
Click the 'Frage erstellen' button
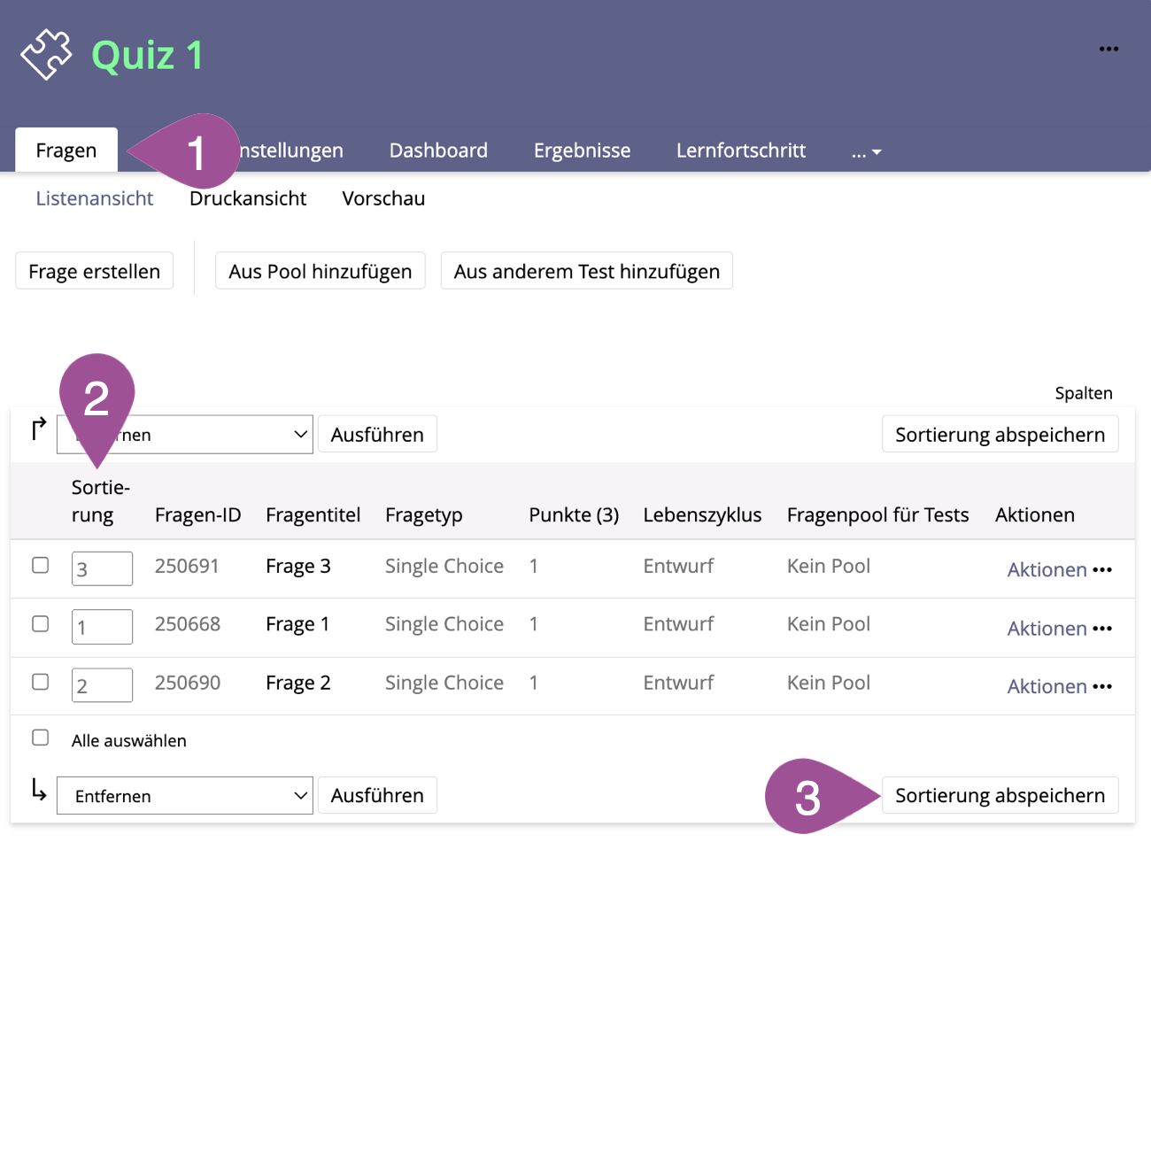point(94,271)
